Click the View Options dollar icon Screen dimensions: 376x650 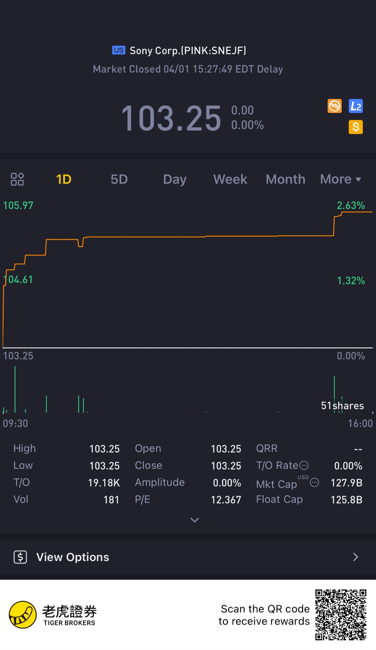point(20,557)
